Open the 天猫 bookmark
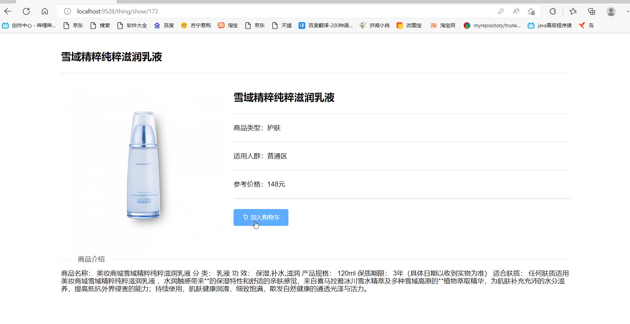Image resolution: width=630 pixels, height=324 pixels. point(282,26)
